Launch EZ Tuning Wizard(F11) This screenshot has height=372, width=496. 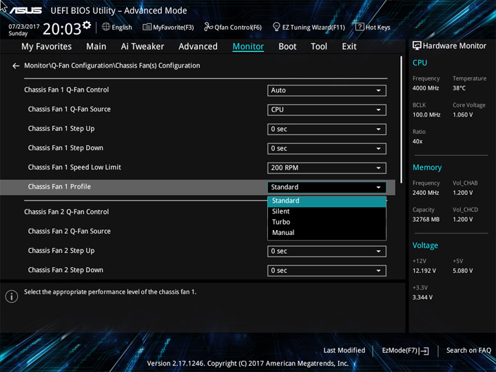click(x=309, y=27)
